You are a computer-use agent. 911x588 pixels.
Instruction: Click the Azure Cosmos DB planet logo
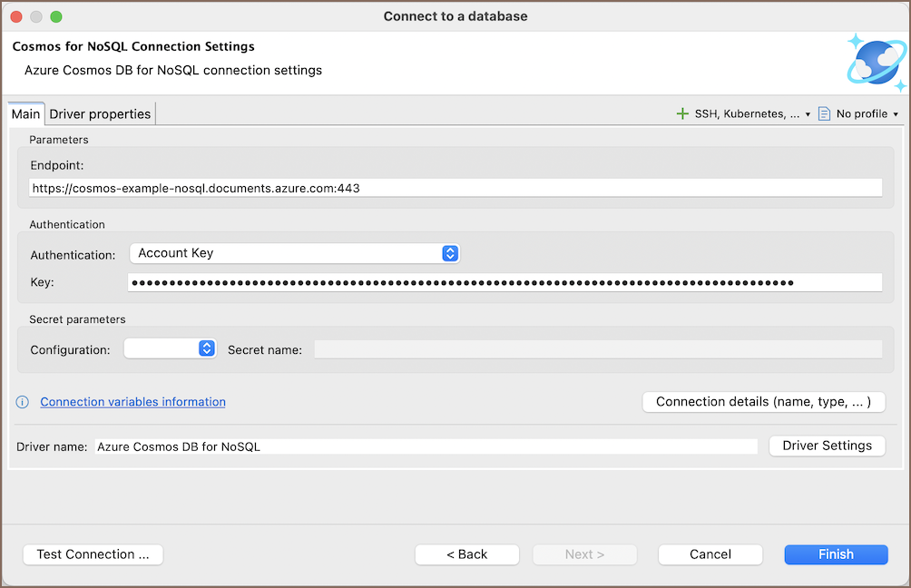tap(875, 62)
